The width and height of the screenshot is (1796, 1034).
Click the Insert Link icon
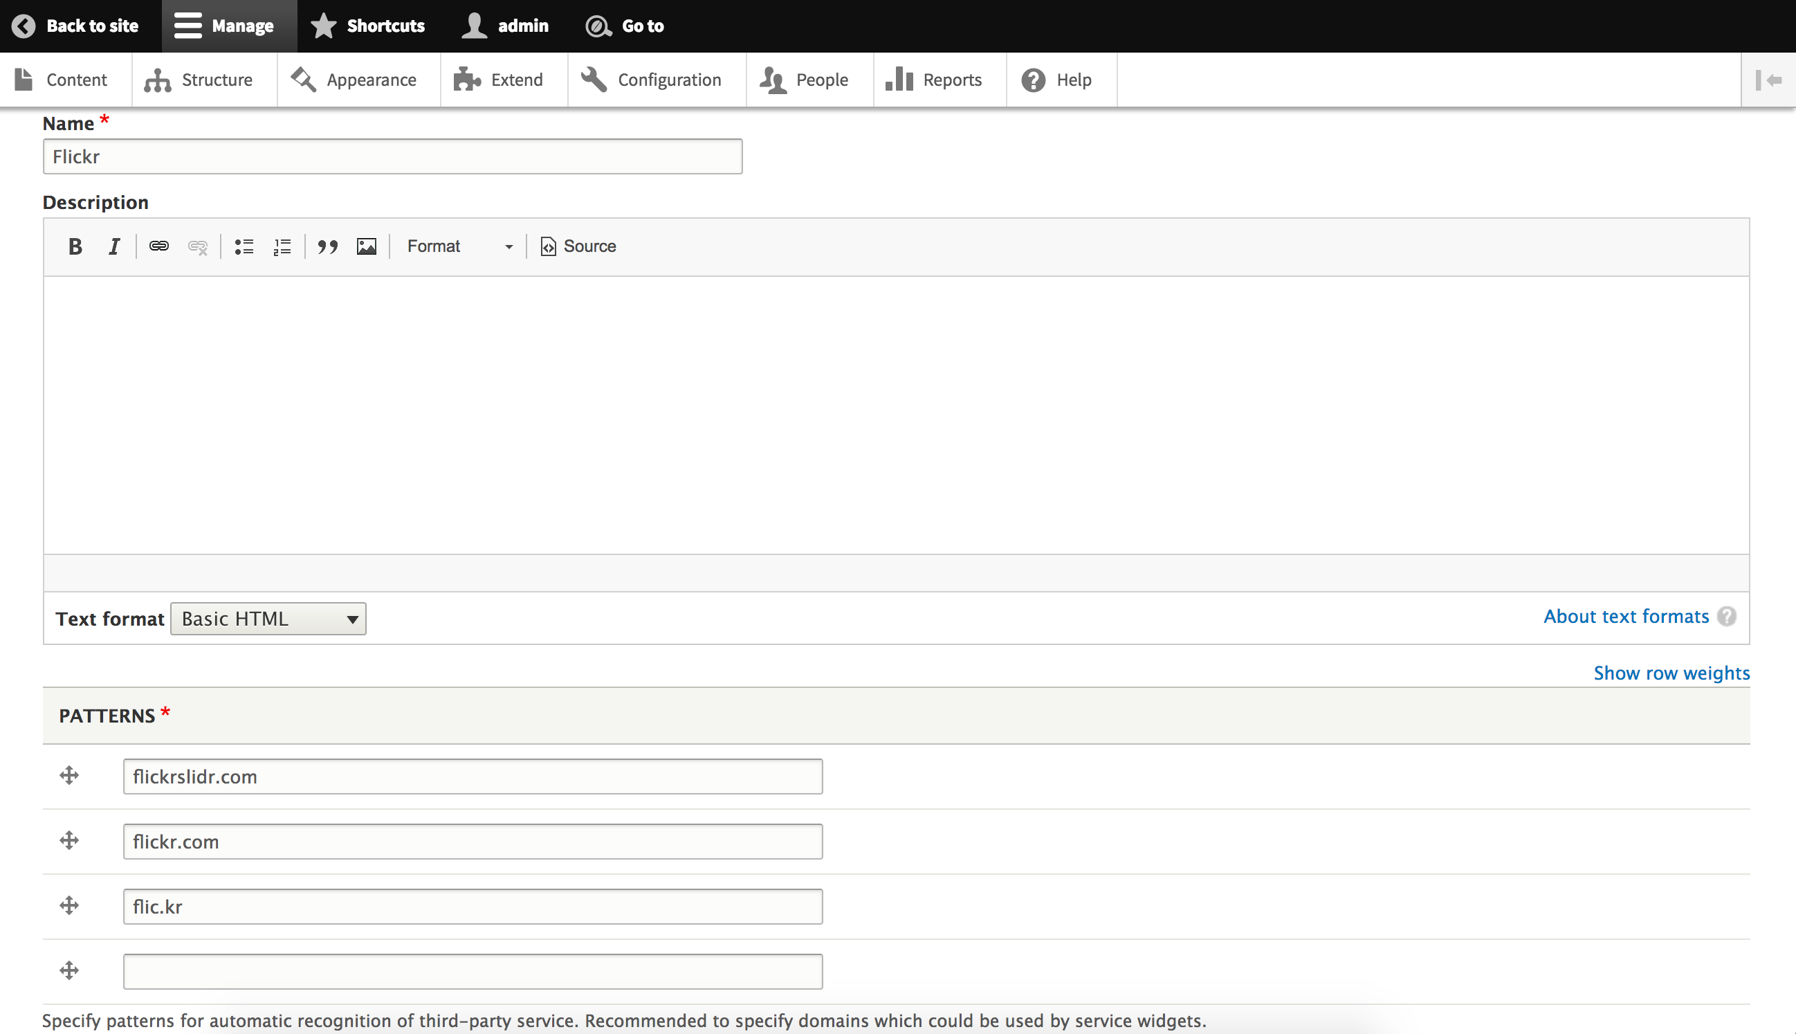tap(158, 246)
